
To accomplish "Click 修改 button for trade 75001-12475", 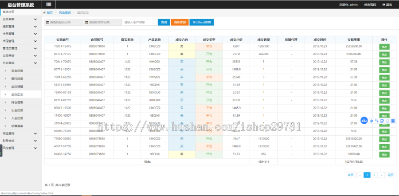I will tap(384, 47).
